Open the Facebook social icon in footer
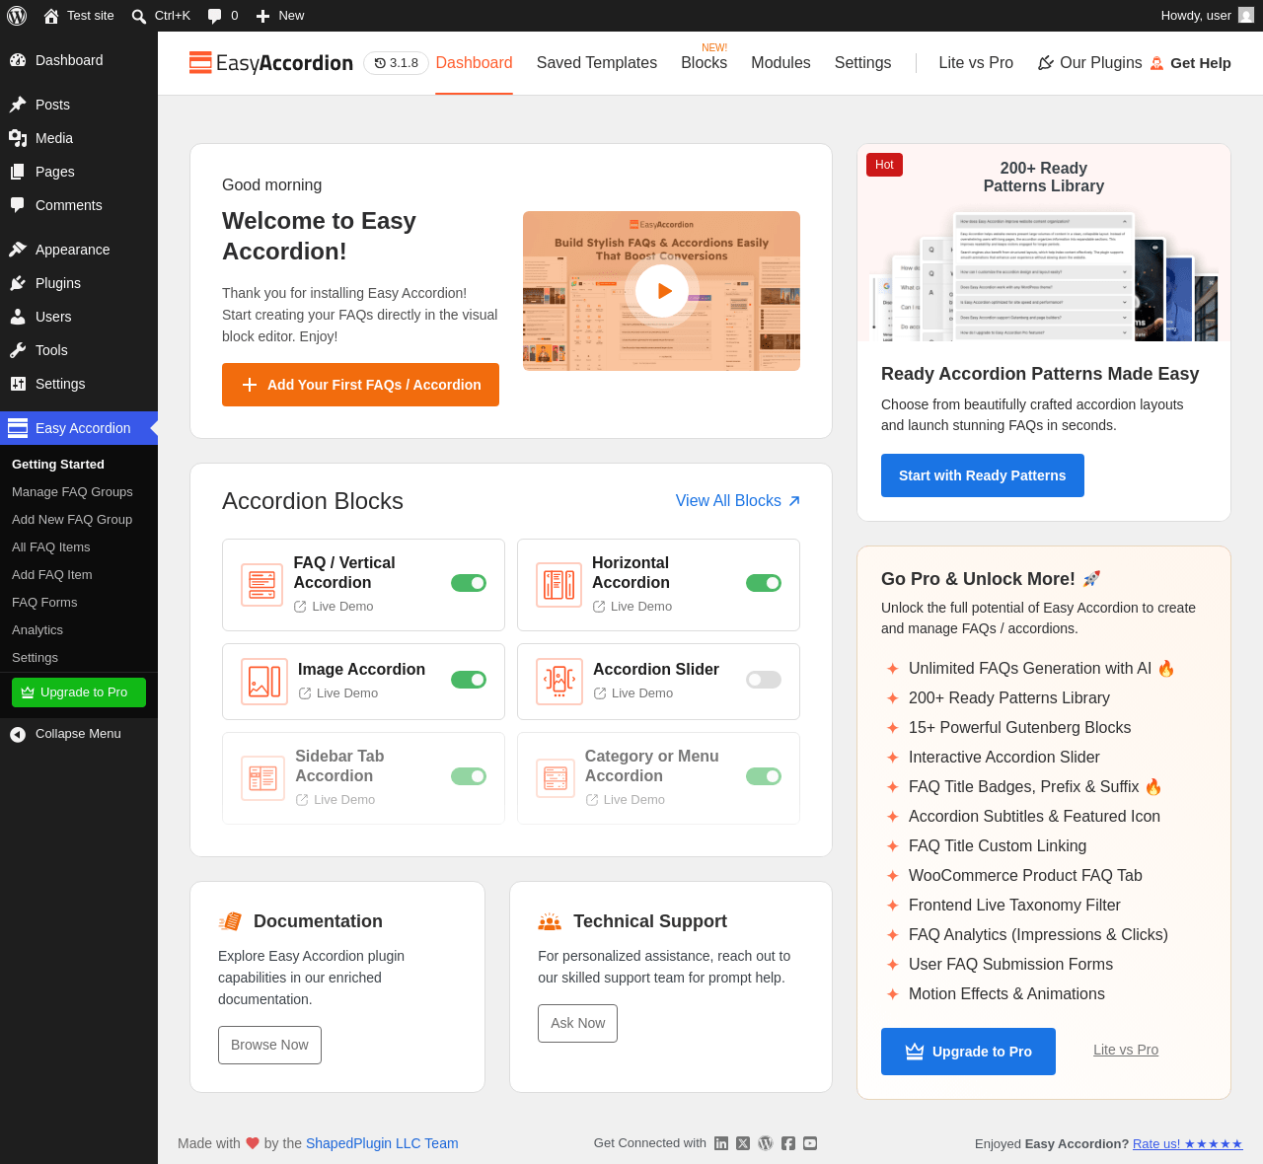Screen dimensions: 1263x1164 pyautogui.click(x=788, y=1143)
